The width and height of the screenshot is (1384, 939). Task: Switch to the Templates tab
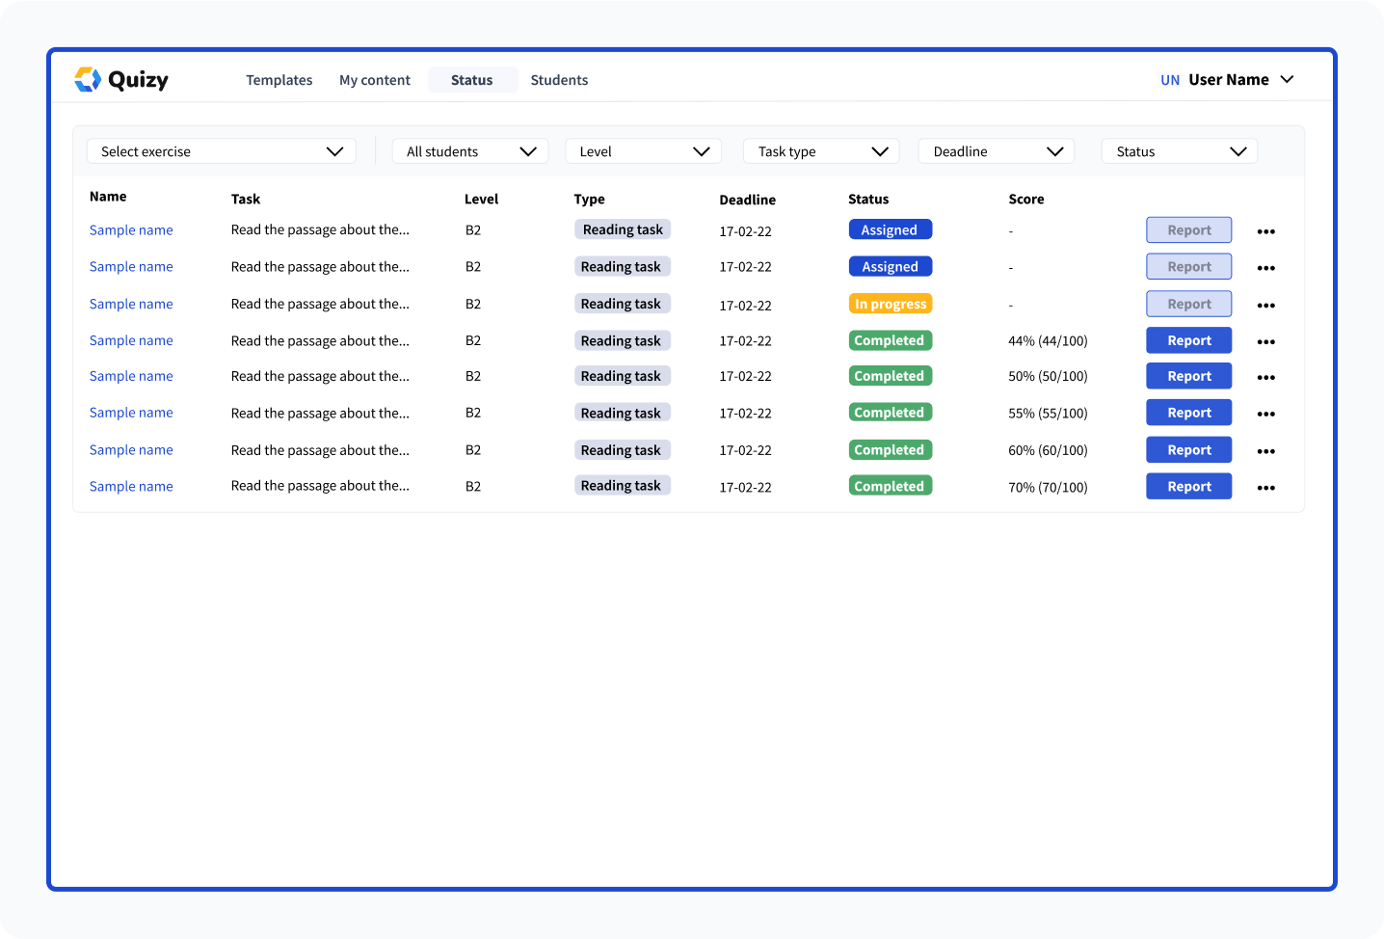point(279,80)
